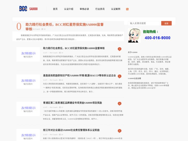
Task: Open article 青浦区第二批青浦区品牌建设
Action: point(72,103)
